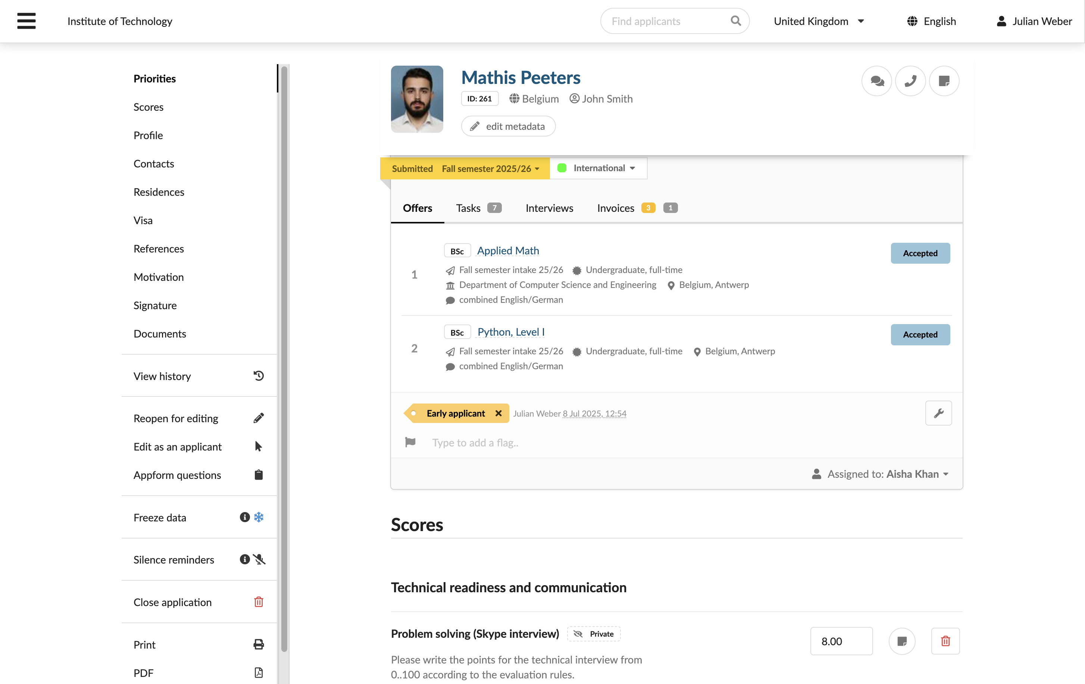Image resolution: width=1085 pixels, height=684 pixels.
Task: Click Accepted status for Applied Math
Action: [920, 254]
